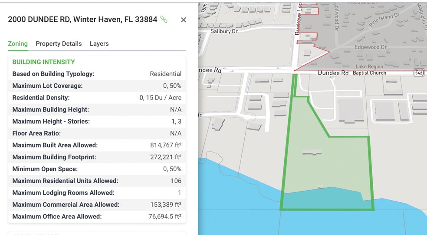Open the Layers tab
This screenshot has width=427, height=235.
point(99,43)
